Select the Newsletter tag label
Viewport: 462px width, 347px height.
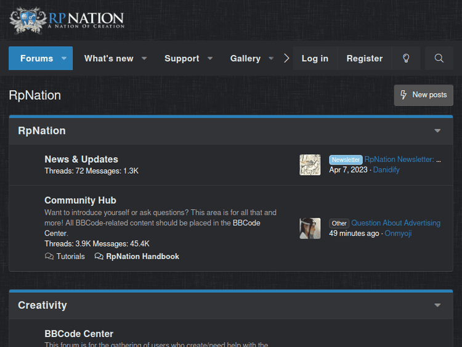click(x=346, y=160)
